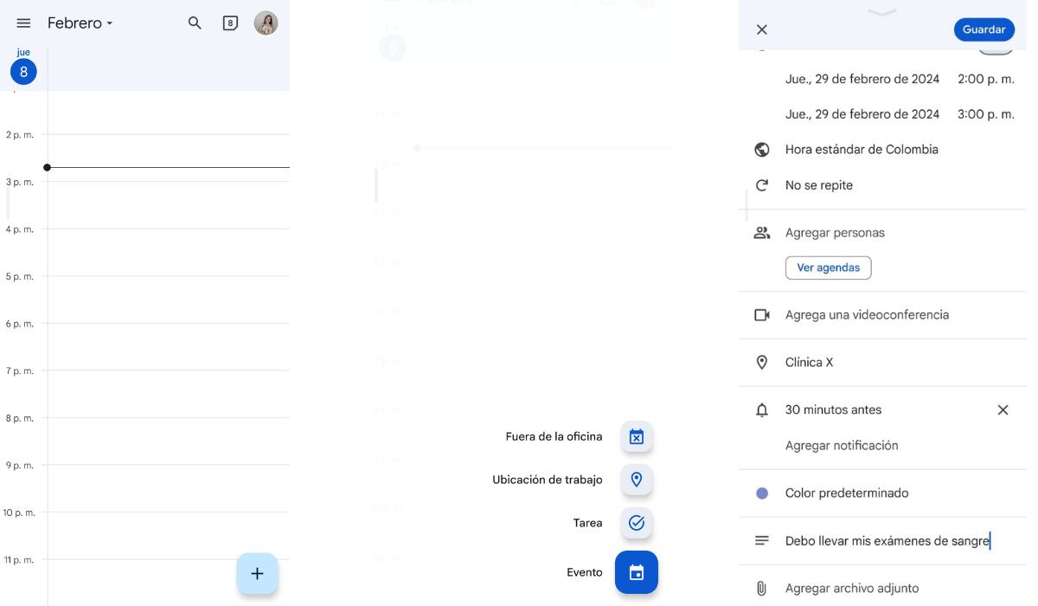This screenshot has width=1038, height=606.
Task: Open the profile avatar account menu
Action: [266, 23]
